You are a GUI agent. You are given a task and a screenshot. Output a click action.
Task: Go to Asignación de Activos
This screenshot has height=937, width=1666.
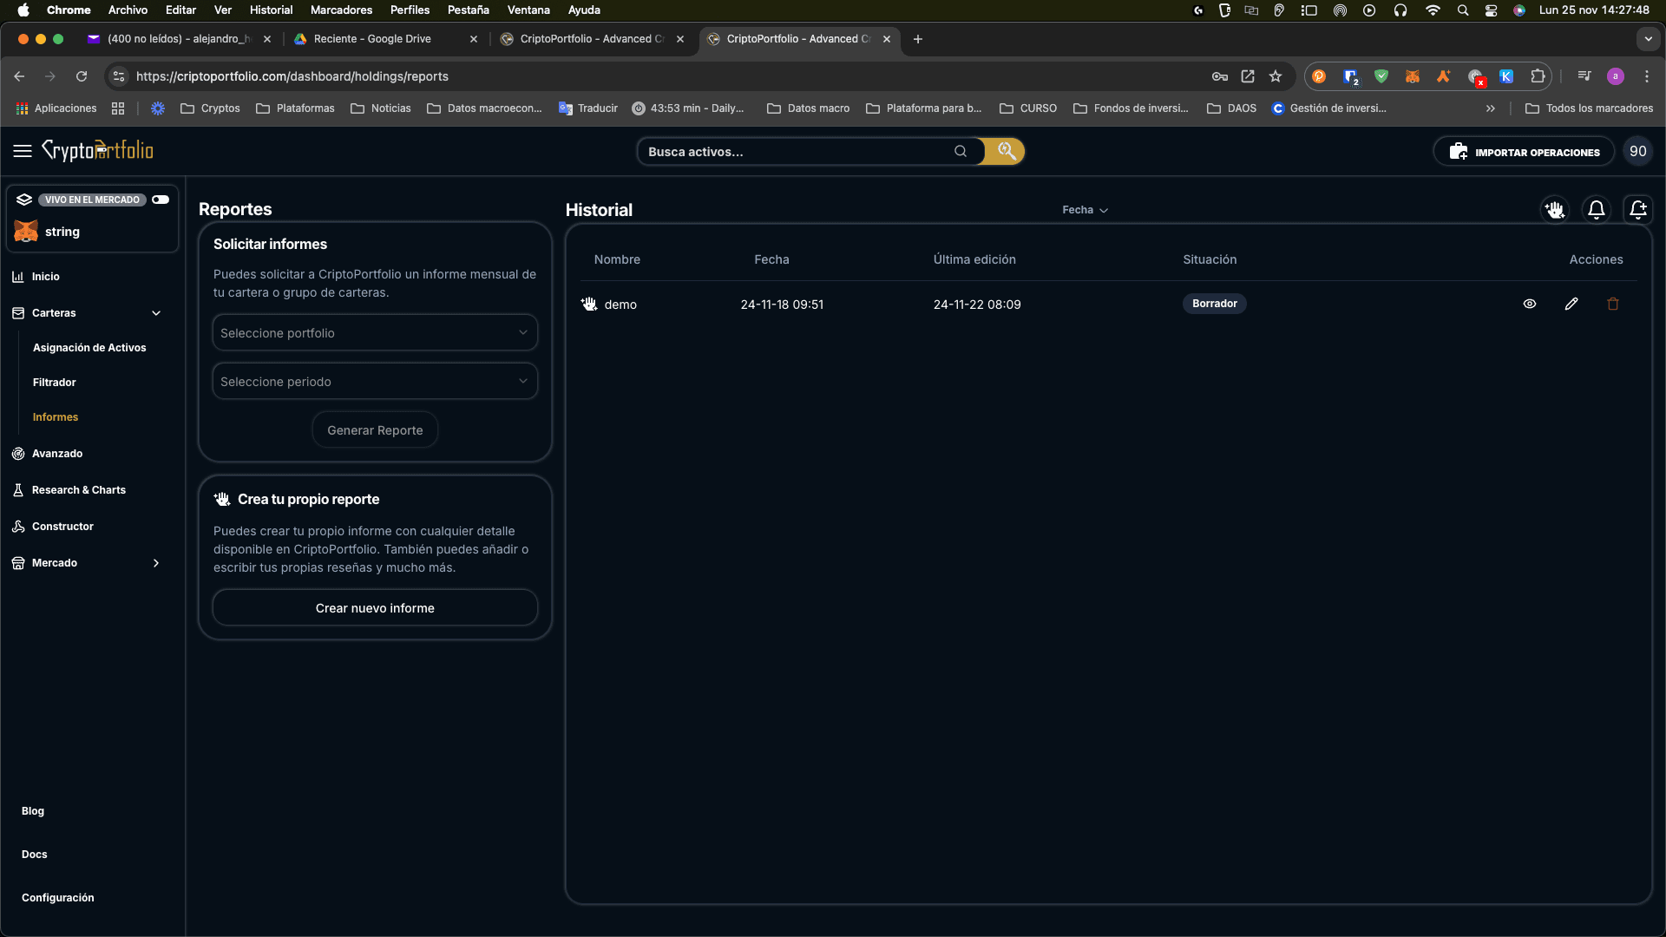point(89,348)
